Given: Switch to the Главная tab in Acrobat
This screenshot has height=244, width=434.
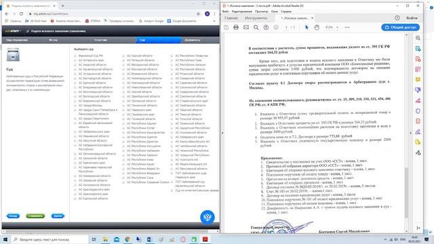Looking at the screenshot, I should click(x=231, y=18).
